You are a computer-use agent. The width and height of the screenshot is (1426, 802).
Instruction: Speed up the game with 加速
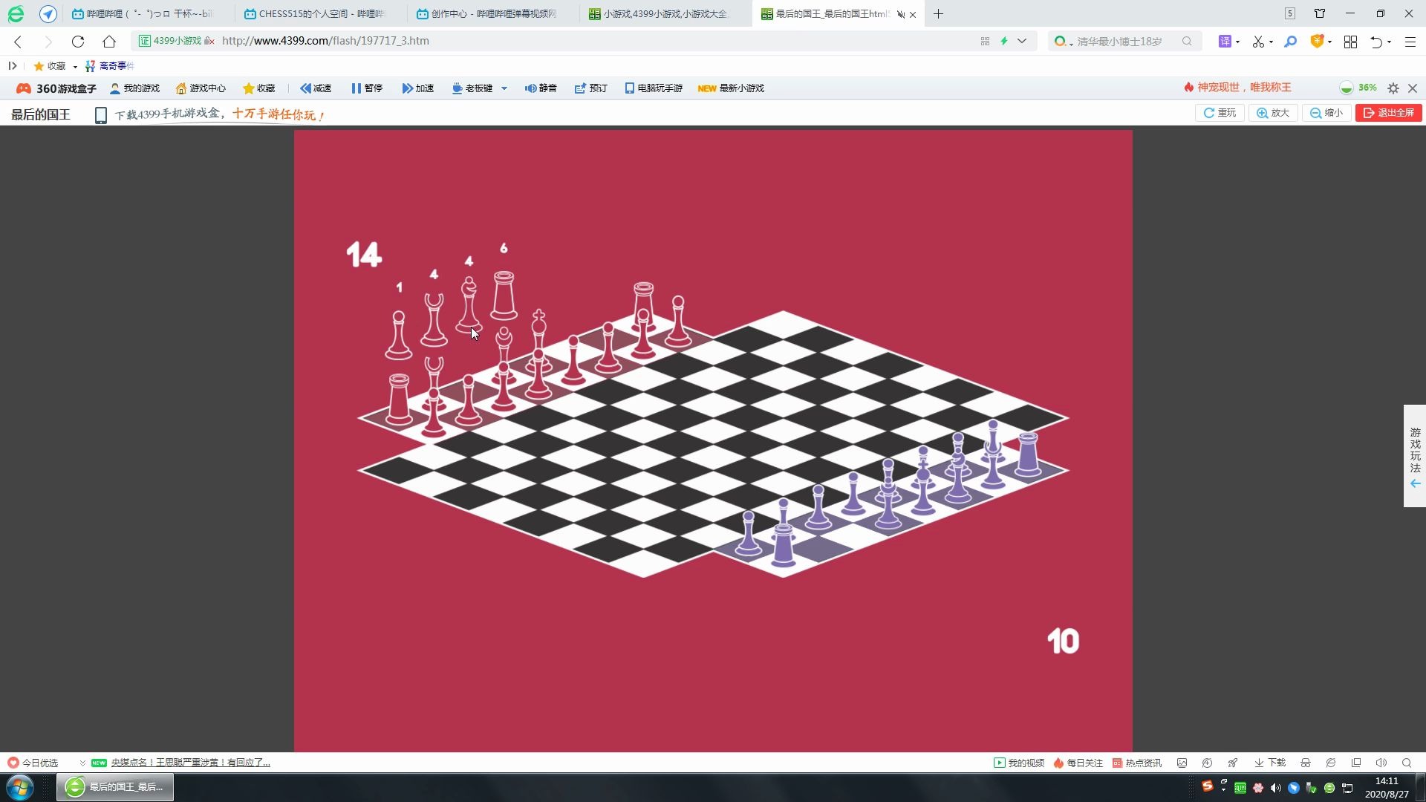click(x=418, y=88)
